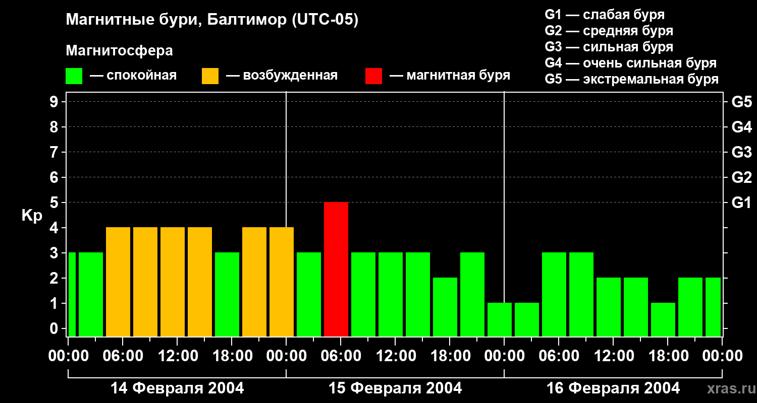The height and width of the screenshot is (403, 757).
Task: Click the '— магнитная буря' legend label
Action: [x=450, y=76]
